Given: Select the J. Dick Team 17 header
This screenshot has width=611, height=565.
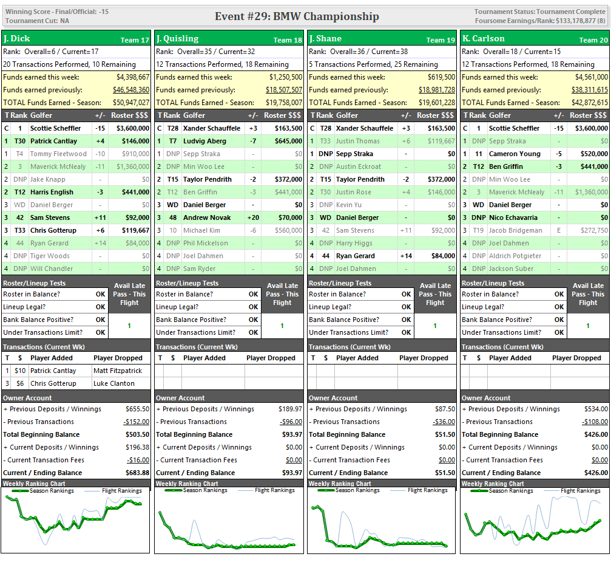Looking at the screenshot, I should pyautogui.click(x=76, y=39).
